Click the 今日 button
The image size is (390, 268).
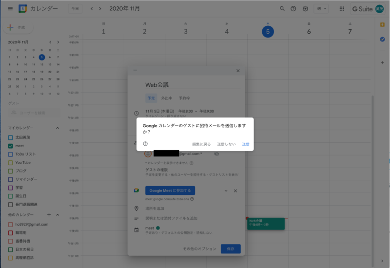pyautogui.click(x=75, y=9)
